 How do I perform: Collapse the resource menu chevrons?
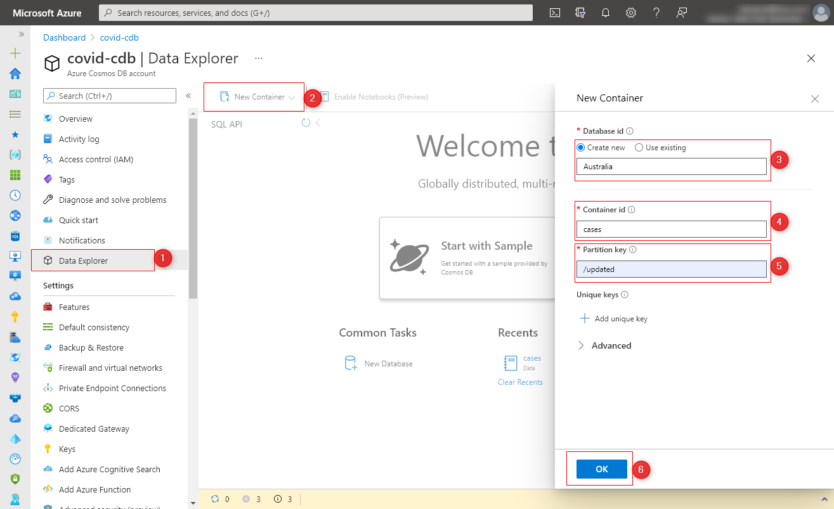[x=188, y=96]
